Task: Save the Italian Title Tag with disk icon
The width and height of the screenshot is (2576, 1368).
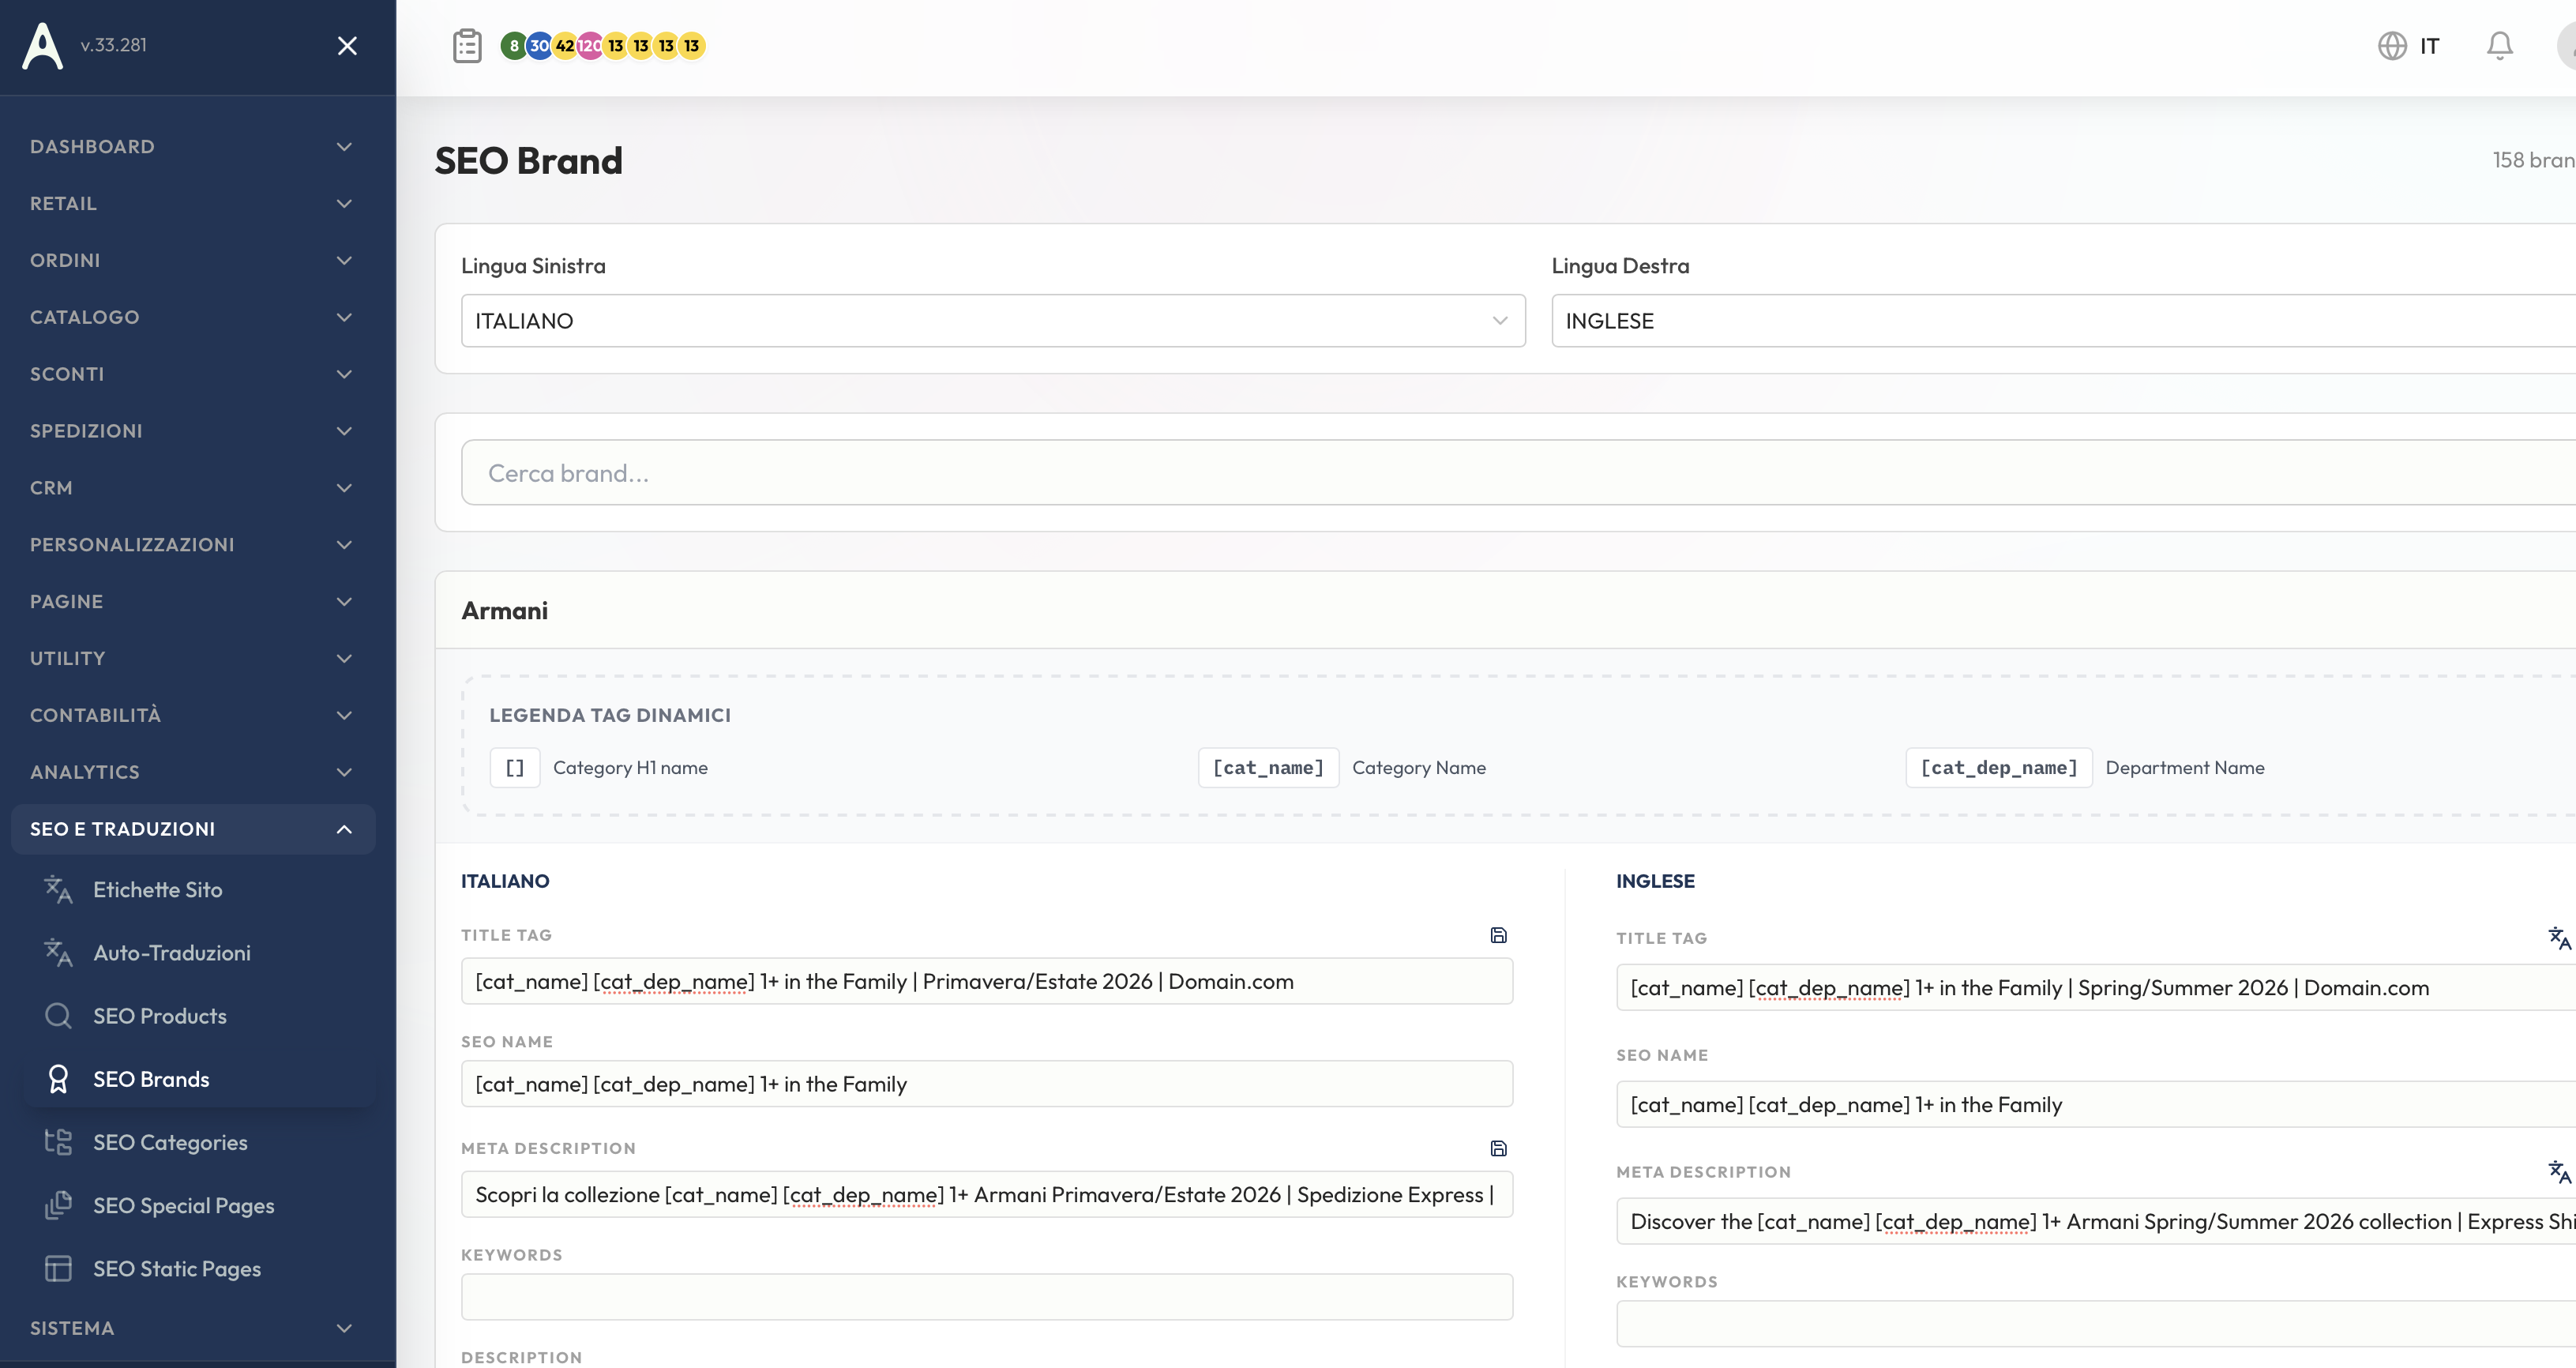Action: click(x=1498, y=935)
